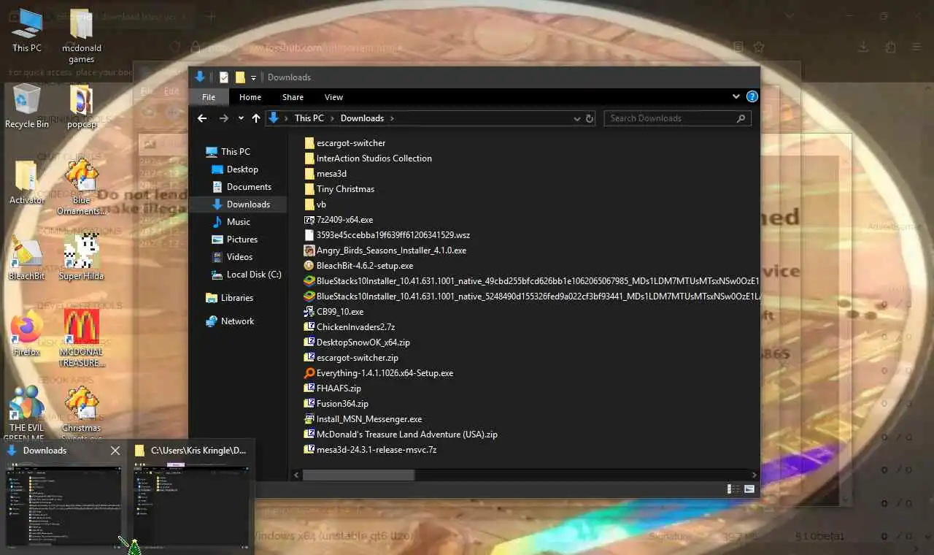Click the forward navigation arrow
The height and width of the screenshot is (555, 934).
[224, 118]
